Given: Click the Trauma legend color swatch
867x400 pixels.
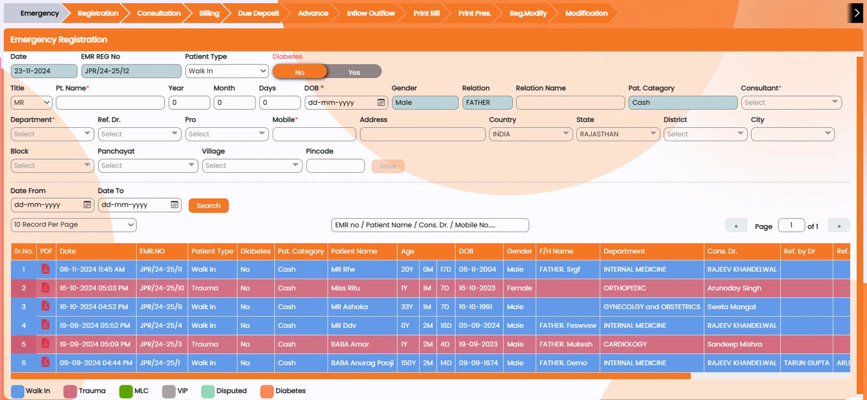Looking at the screenshot, I should [70, 391].
